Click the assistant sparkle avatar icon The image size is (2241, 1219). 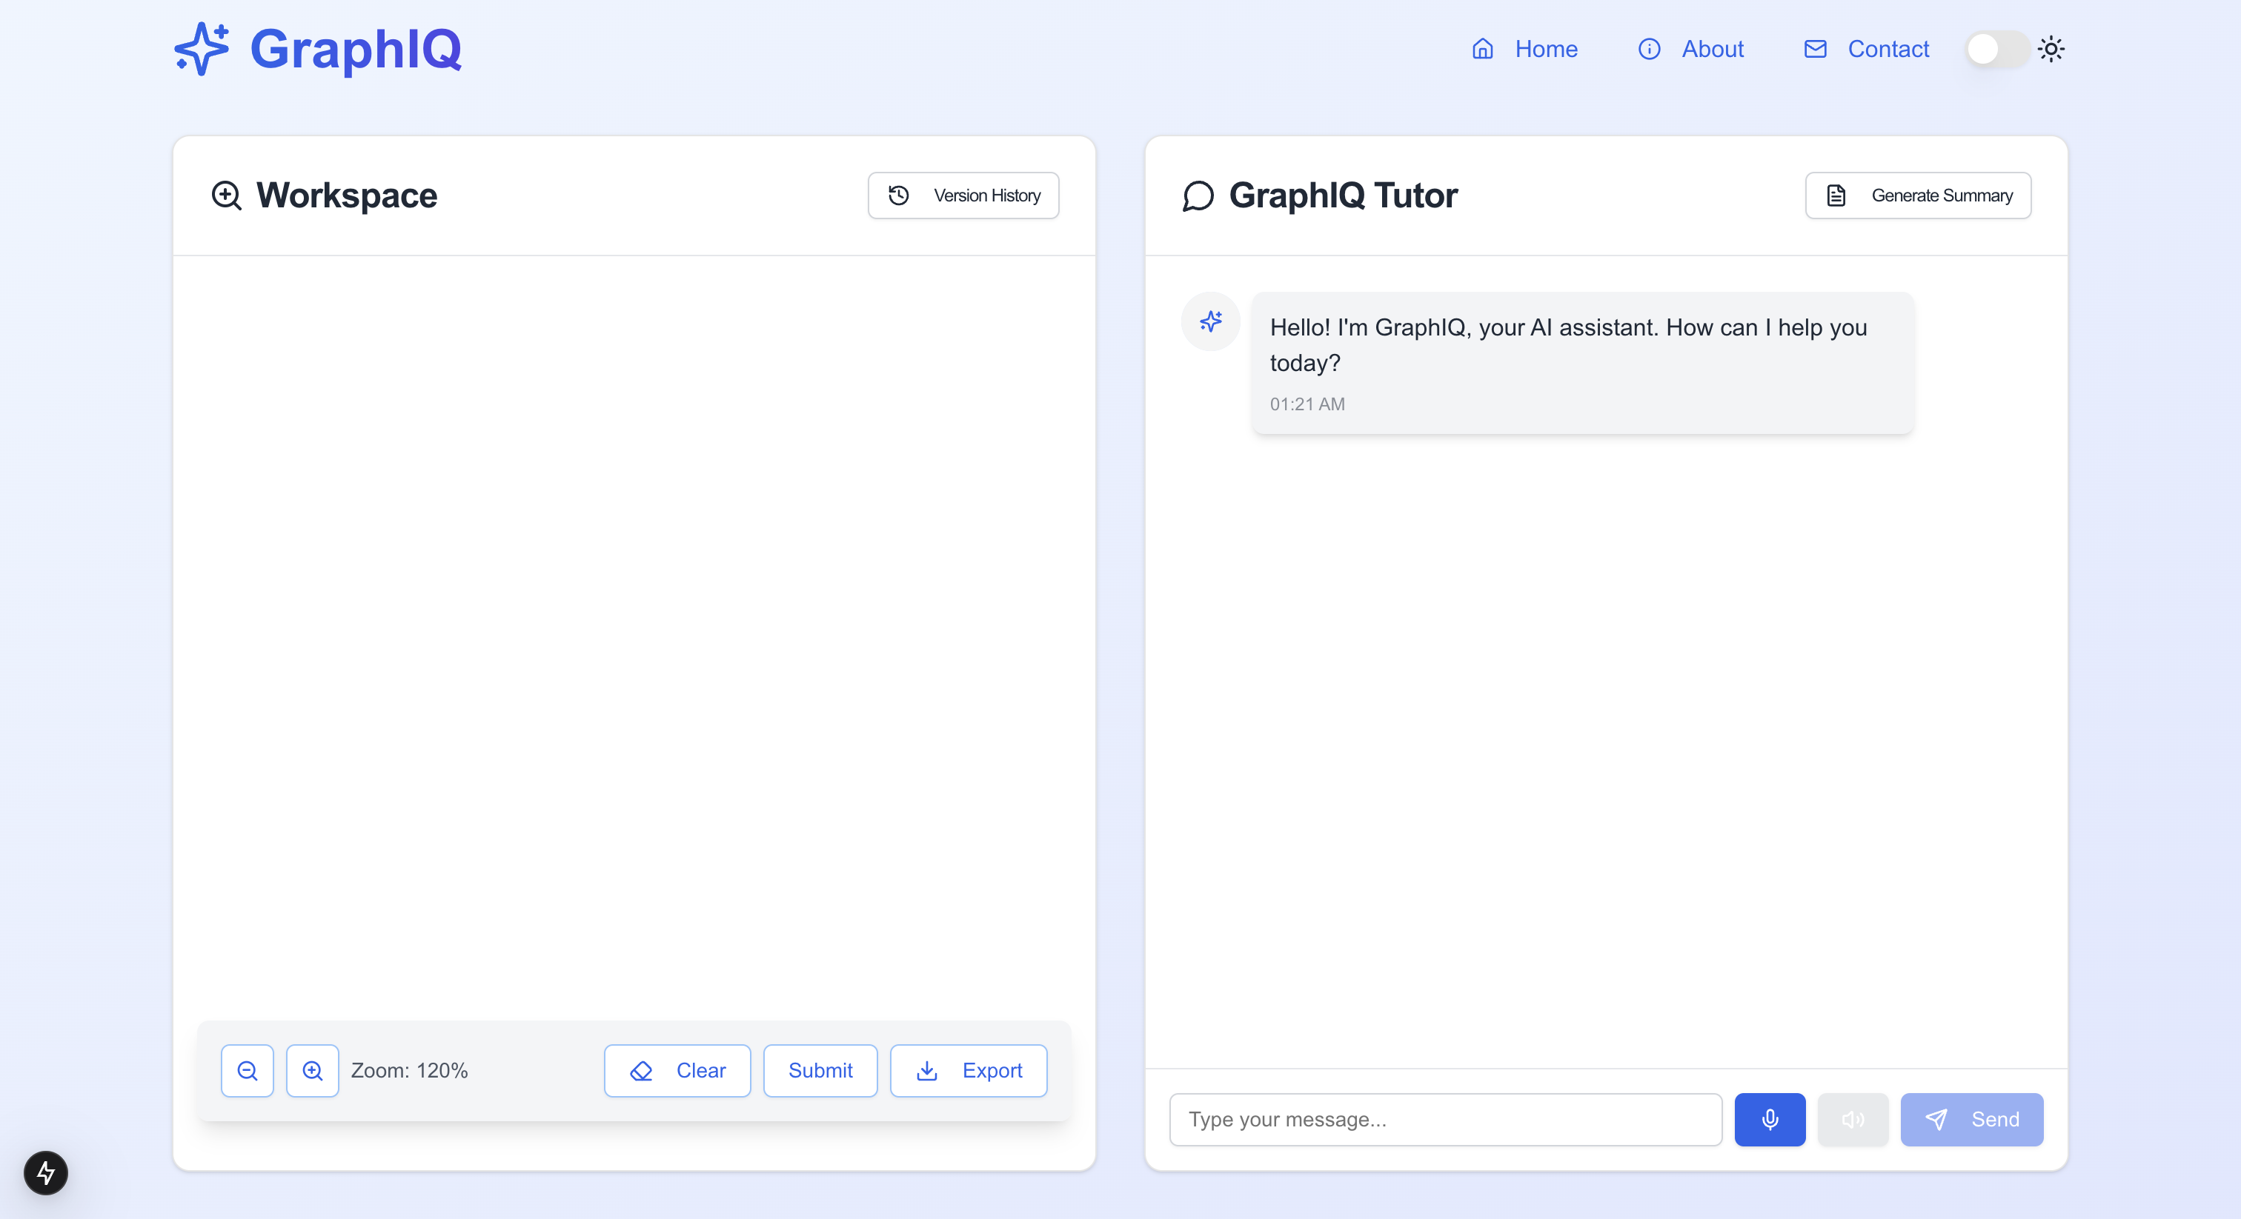pyautogui.click(x=1210, y=321)
